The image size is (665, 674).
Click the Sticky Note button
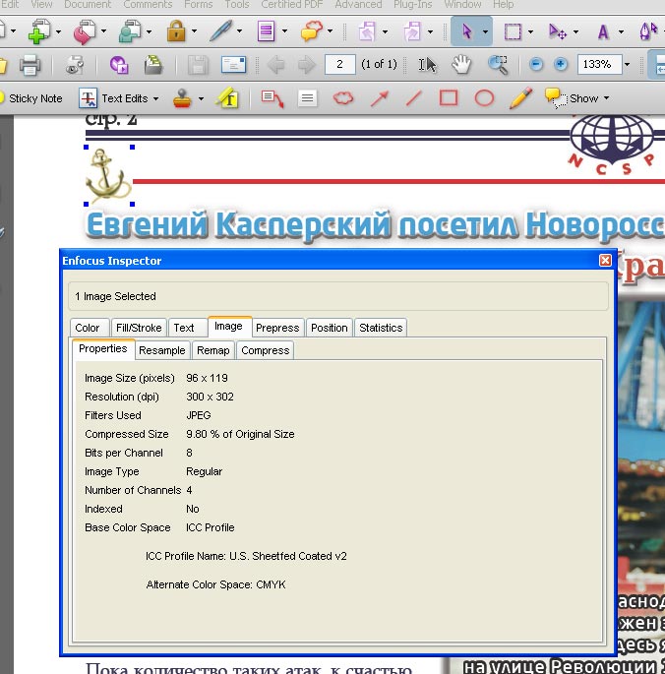click(x=32, y=98)
